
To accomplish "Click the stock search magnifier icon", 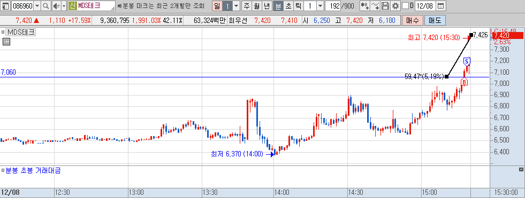I will coord(46,6).
